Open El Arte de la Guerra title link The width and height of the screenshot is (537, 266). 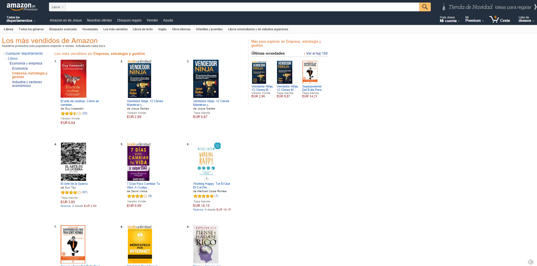pos(74,184)
